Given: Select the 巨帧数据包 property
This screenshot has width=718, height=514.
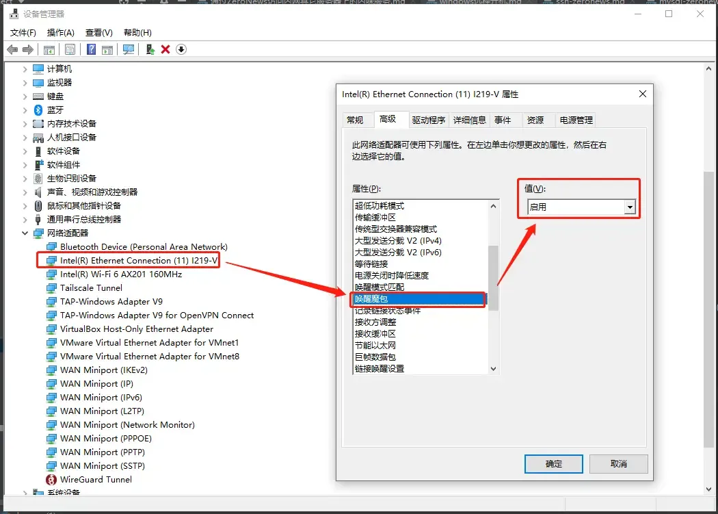Looking at the screenshot, I should point(375,357).
